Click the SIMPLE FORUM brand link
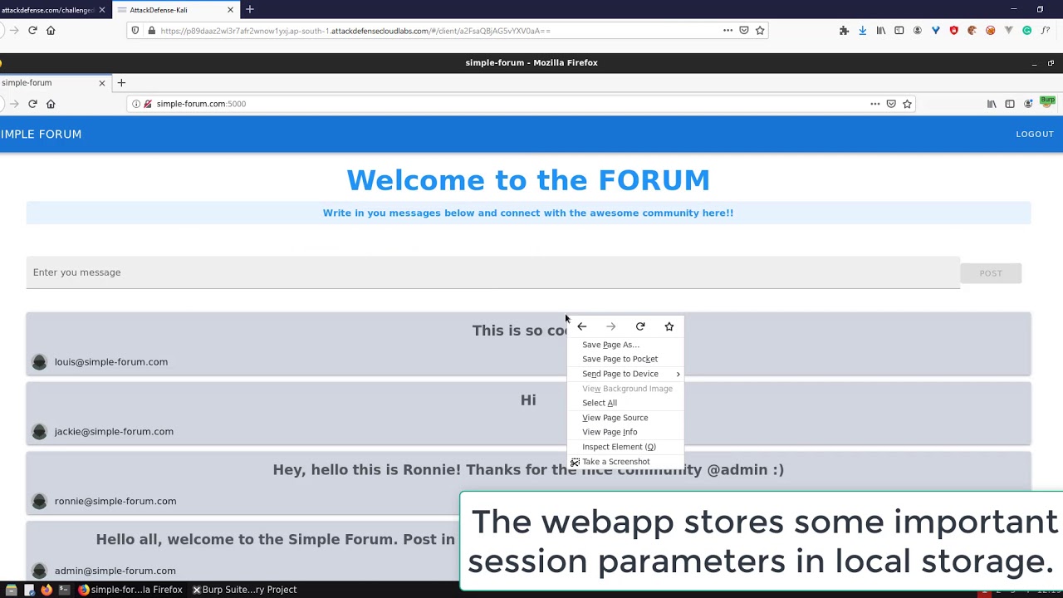The height and width of the screenshot is (598, 1063). [x=41, y=134]
